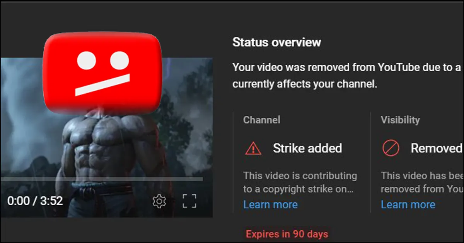Click the Status overview heading
Screen dimensions: 464x243
click(x=276, y=42)
